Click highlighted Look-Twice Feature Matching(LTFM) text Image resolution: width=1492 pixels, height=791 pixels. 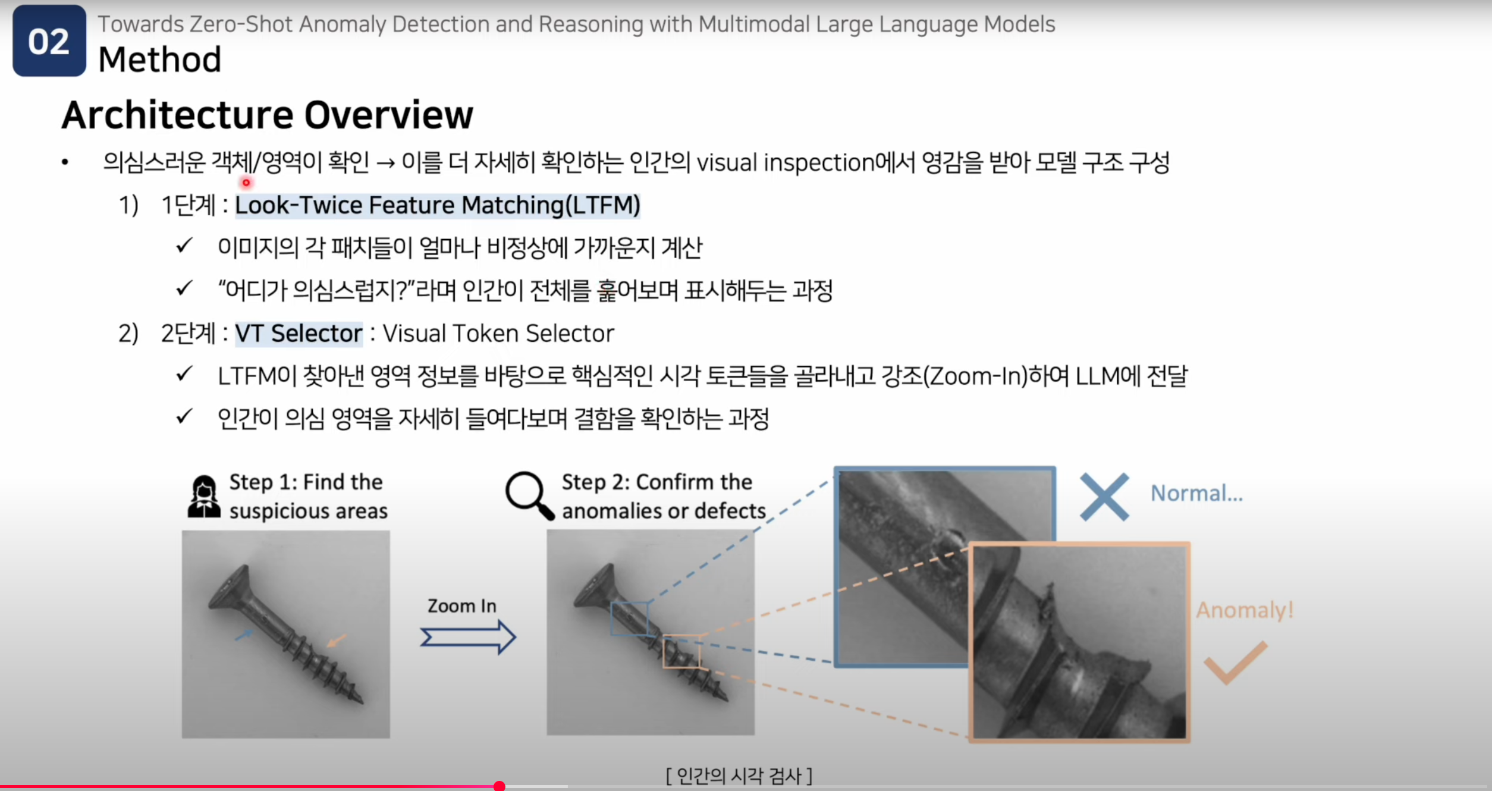click(x=437, y=205)
